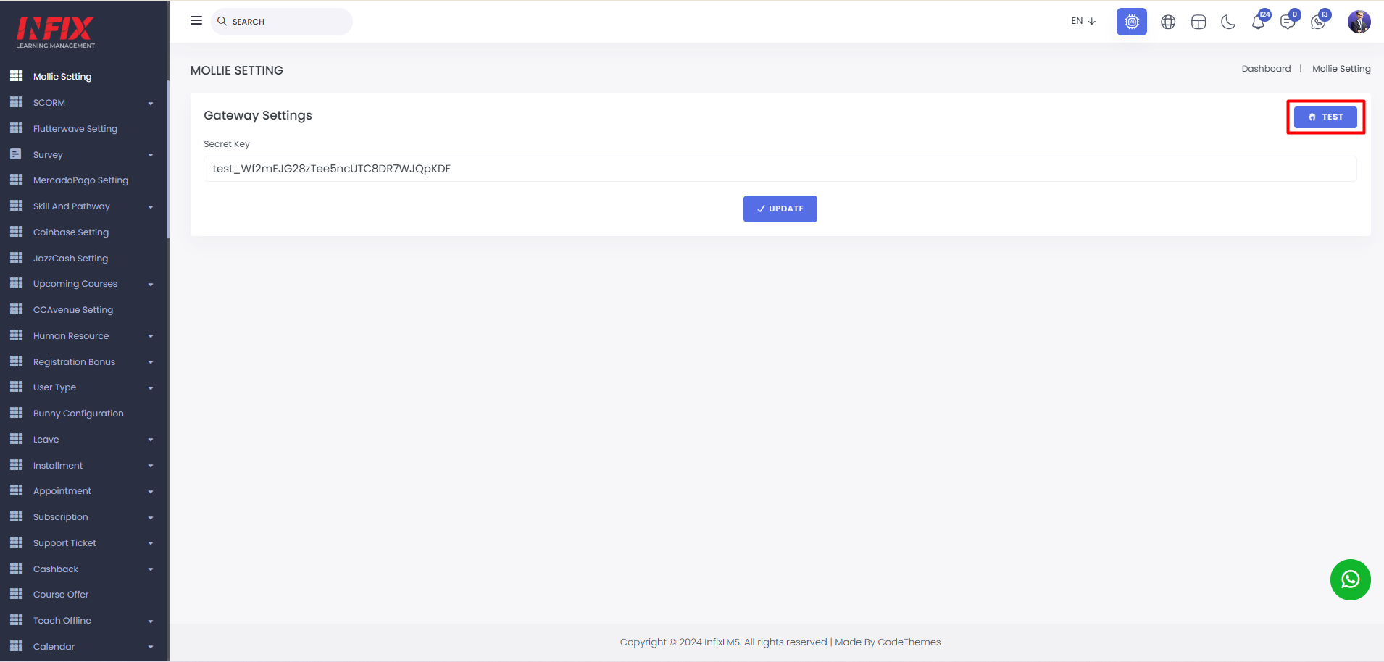The width and height of the screenshot is (1384, 662).
Task: Click the copyright footer text
Action: [780, 642]
